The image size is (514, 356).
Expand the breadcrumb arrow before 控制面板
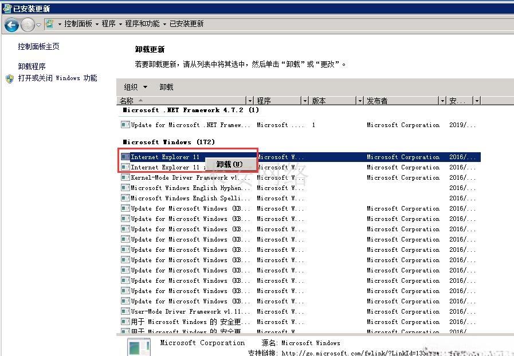60,24
